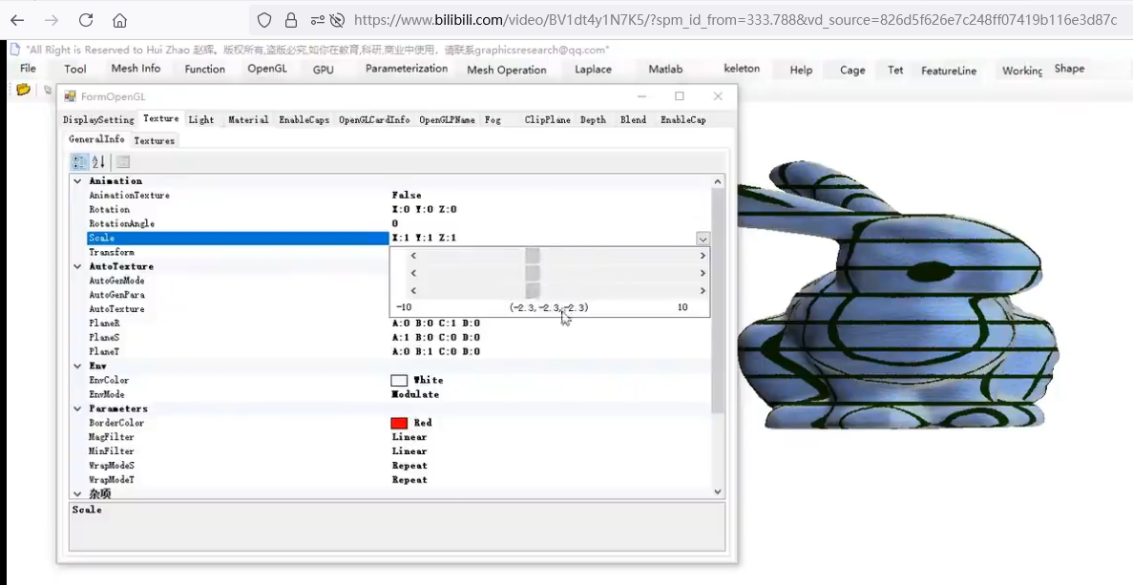Click the FormOpenGL window title icon
The height and width of the screenshot is (585, 1133).
(x=70, y=96)
